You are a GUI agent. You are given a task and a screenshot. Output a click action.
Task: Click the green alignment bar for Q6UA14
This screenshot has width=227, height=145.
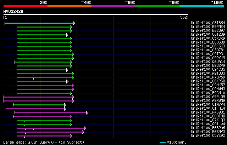pyautogui.click(x=43, y=62)
